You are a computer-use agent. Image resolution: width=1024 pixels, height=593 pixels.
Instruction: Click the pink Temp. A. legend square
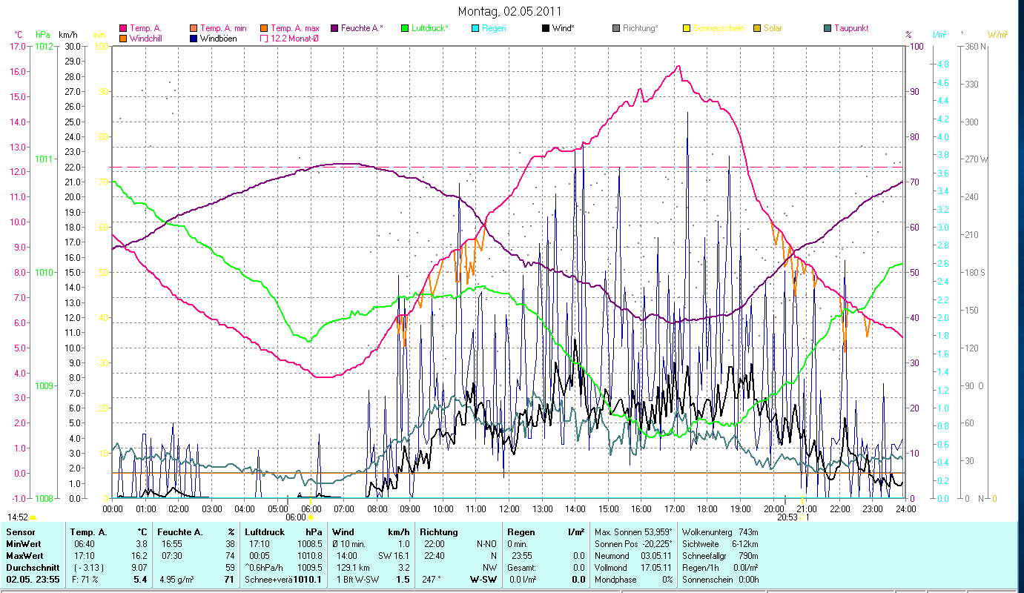123,28
